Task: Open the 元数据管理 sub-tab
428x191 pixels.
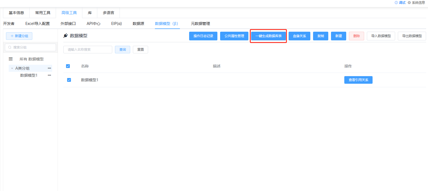Action: coord(200,24)
